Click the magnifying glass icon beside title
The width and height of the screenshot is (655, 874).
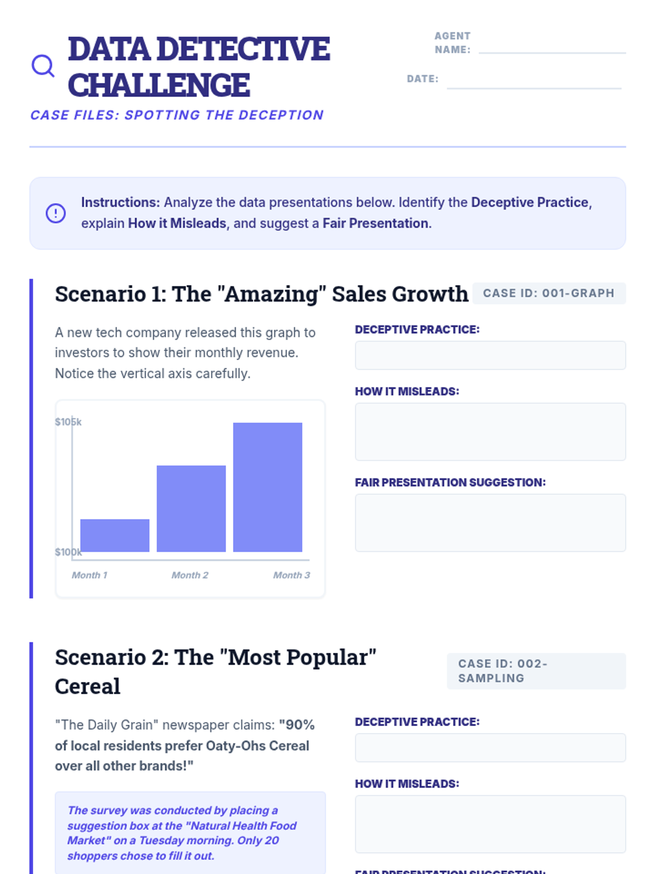coord(43,66)
